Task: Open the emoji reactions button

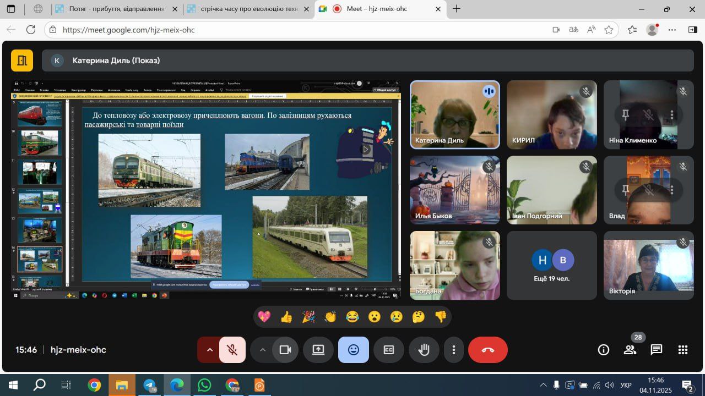Action: tap(354, 350)
